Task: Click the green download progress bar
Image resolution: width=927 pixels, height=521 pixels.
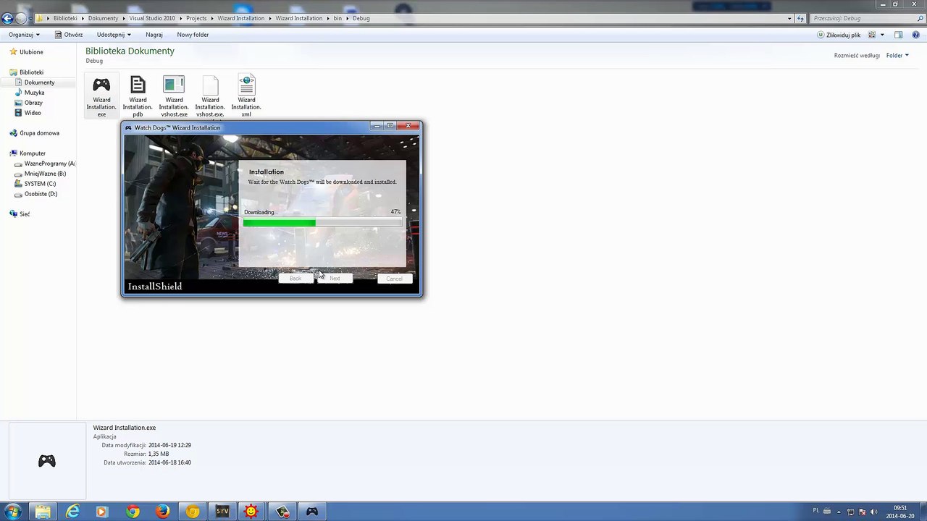Action: pyautogui.click(x=322, y=223)
